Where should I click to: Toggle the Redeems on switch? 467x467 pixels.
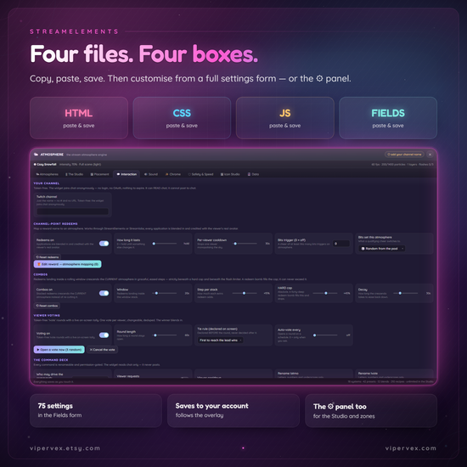point(104,244)
